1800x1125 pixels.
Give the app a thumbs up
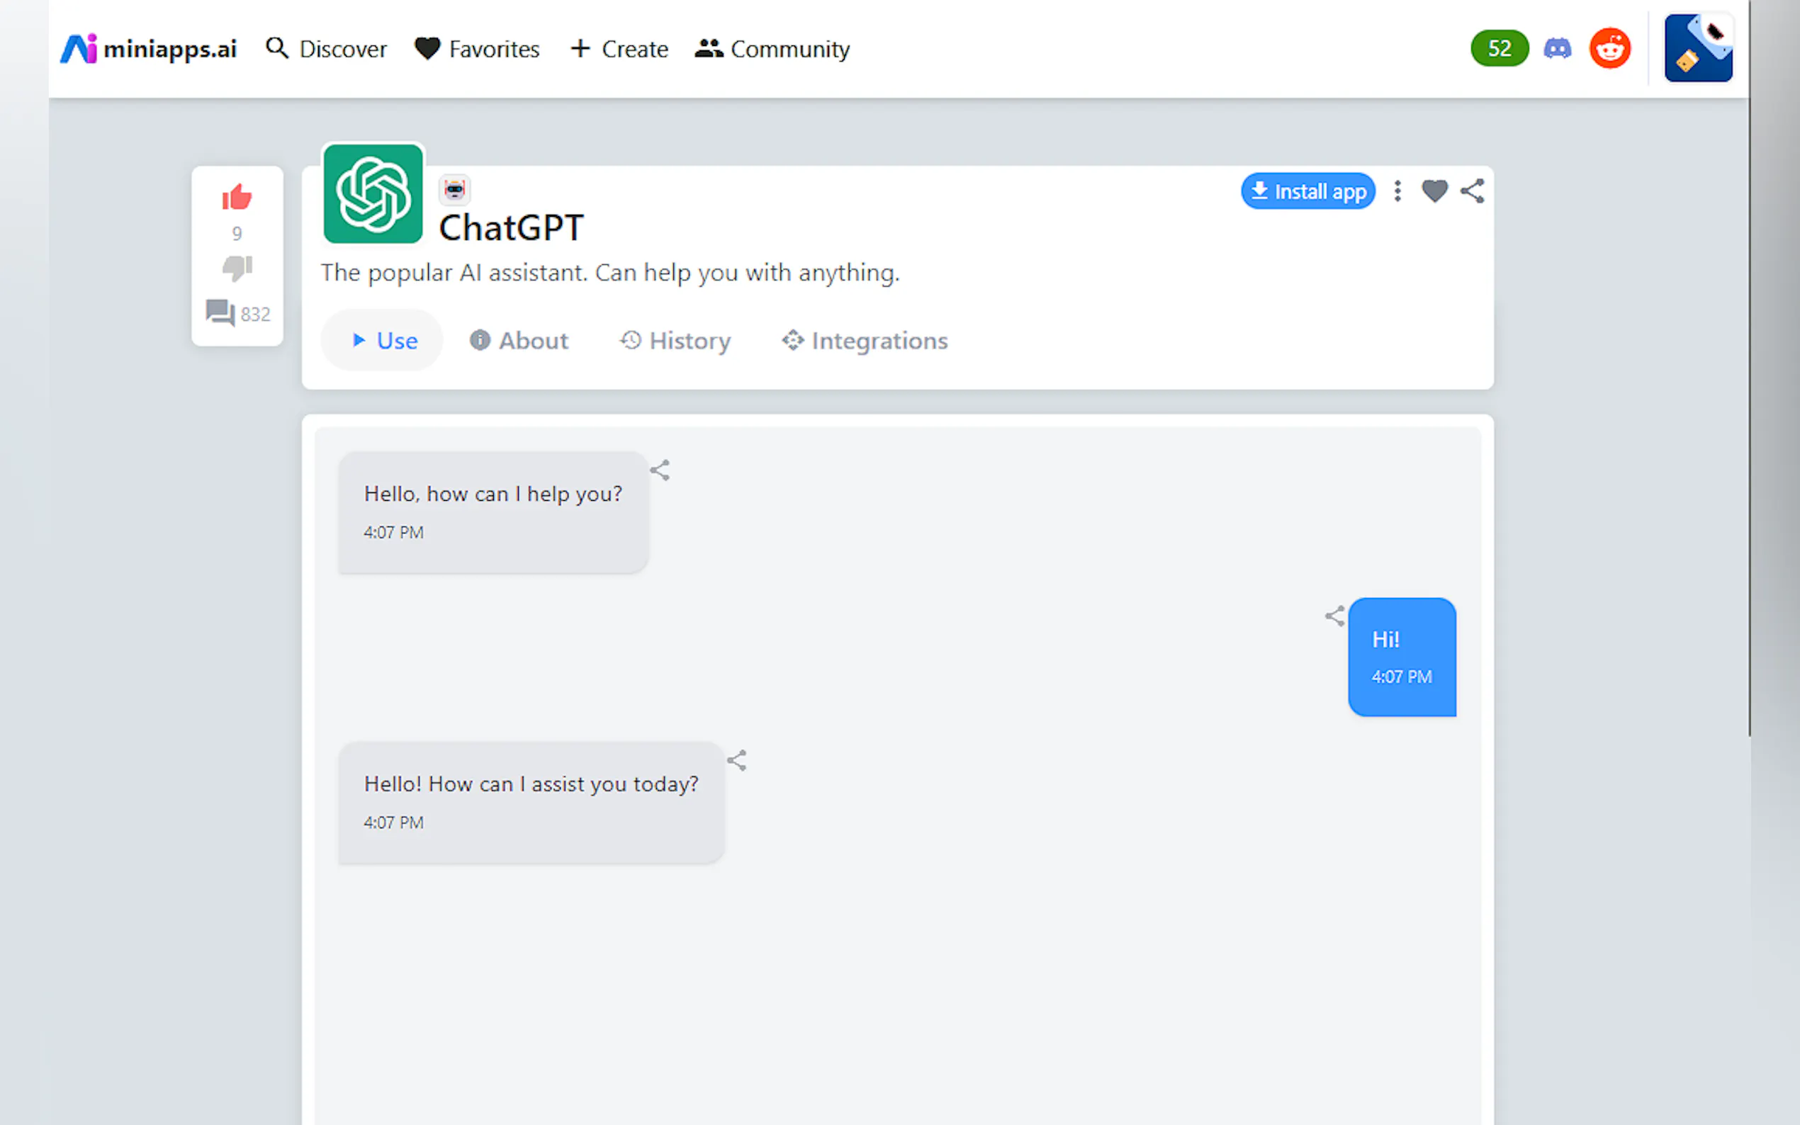tap(237, 197)
